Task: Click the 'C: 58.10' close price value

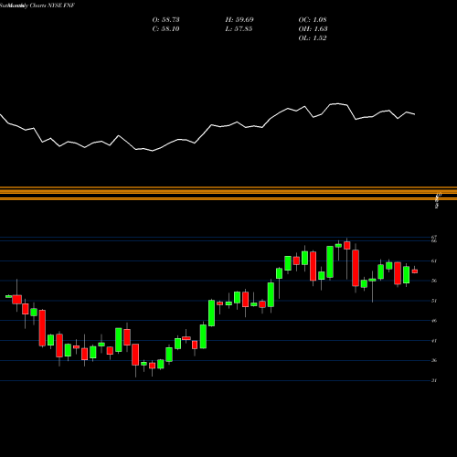Action: point(165,29)
